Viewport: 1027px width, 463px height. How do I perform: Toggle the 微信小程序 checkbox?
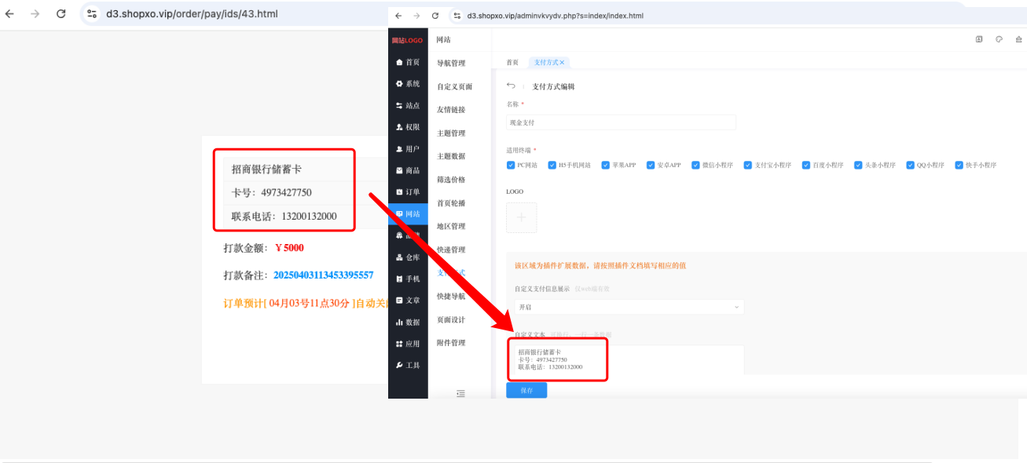[x=696, y=165]
